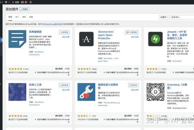Open the 经典编辑器 plugin thumbnail icon
Image resolution: width=194 pixels, height=130 pixels.
point(17,39)
